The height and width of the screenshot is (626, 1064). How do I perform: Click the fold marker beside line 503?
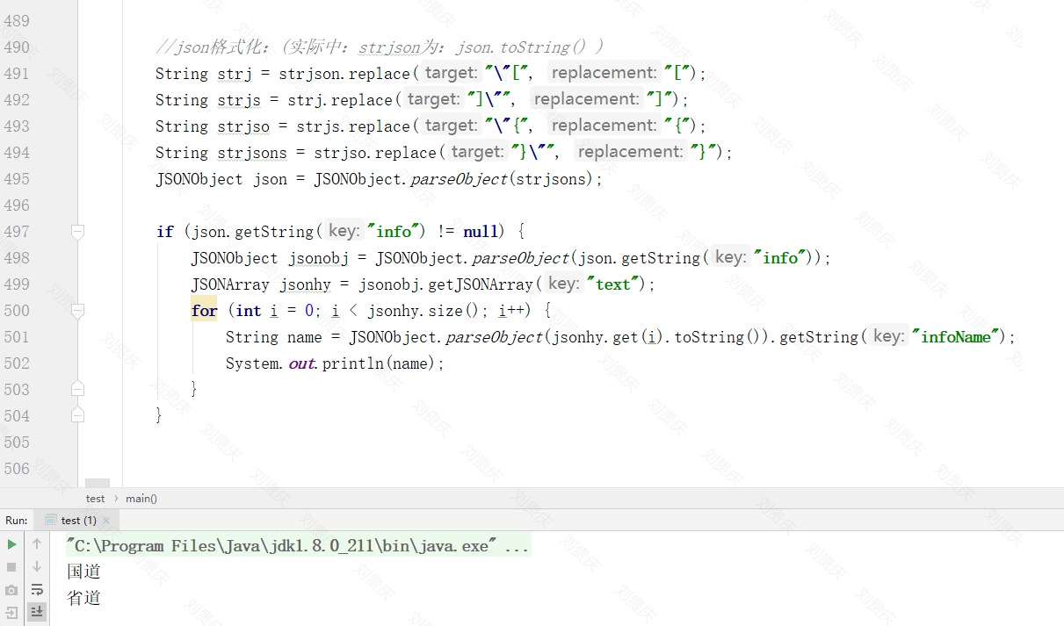(77, 389)
